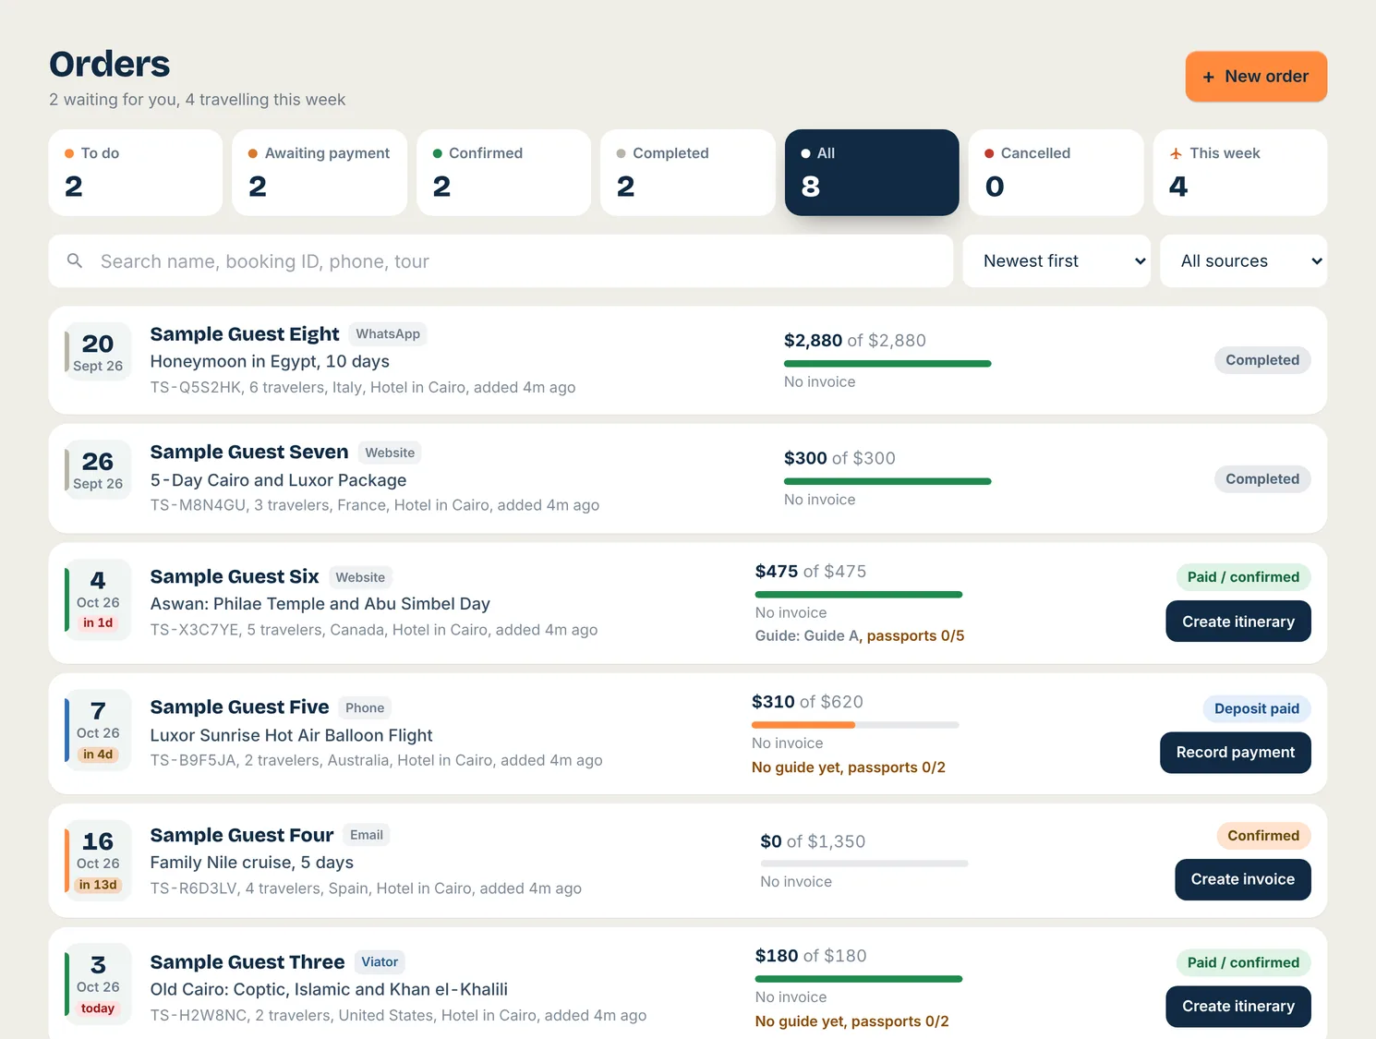The width and height of the screenshot is (1376, 1039).
Task: Click the Phone source tag
Action: 365,708
